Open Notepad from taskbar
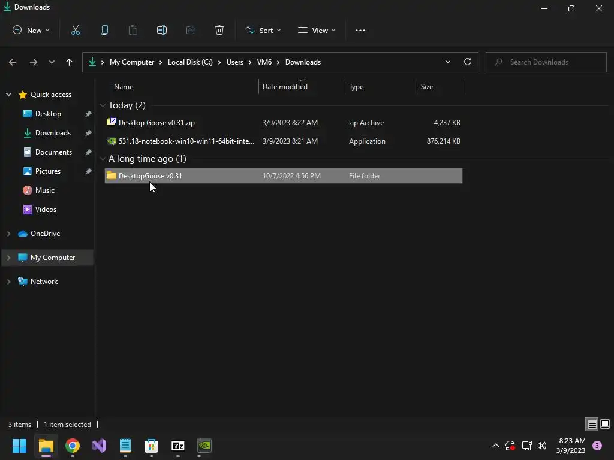Screen dimensions: 614x460 [125, 446]
